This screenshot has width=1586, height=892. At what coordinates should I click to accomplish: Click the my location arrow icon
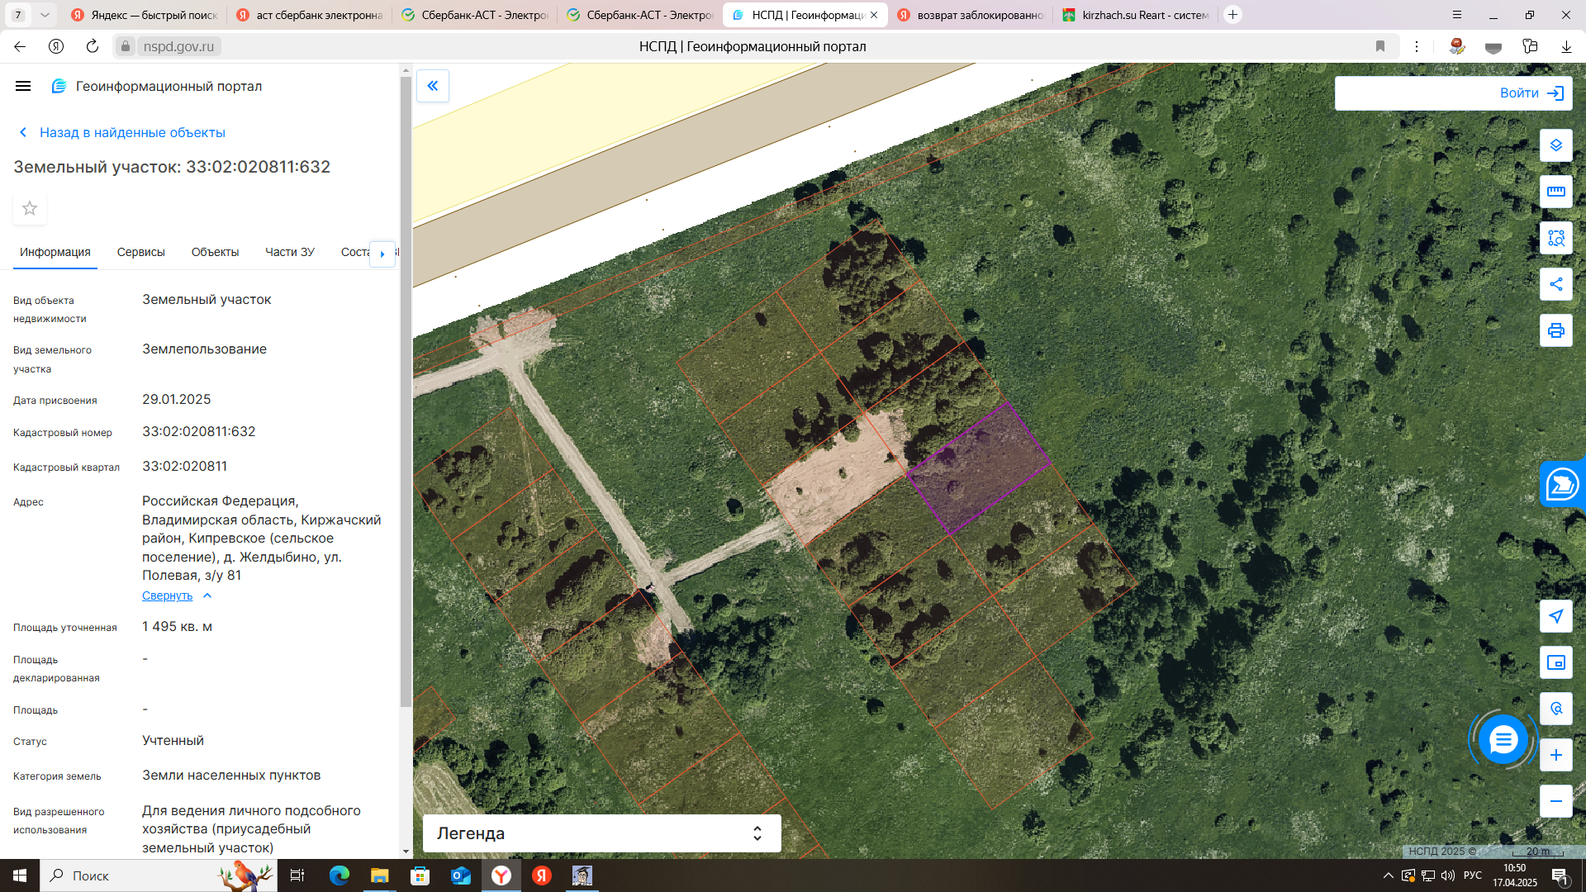pos(1555,616)
